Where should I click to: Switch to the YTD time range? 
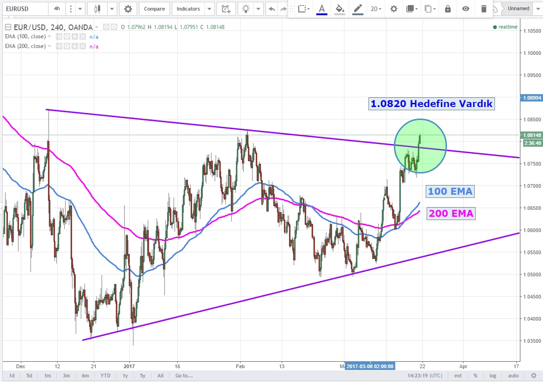tap(106, 376)
